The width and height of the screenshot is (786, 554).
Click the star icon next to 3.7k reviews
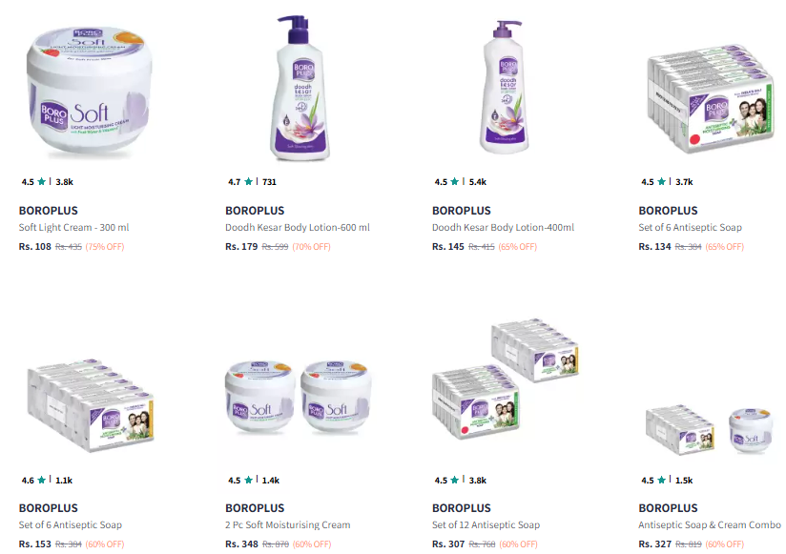click(x=661, y=182)
